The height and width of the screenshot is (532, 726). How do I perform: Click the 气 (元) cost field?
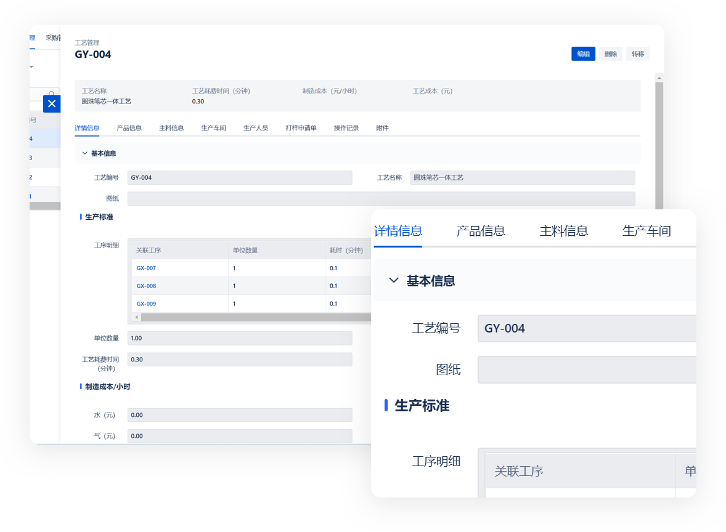click(x=240, y=436)
